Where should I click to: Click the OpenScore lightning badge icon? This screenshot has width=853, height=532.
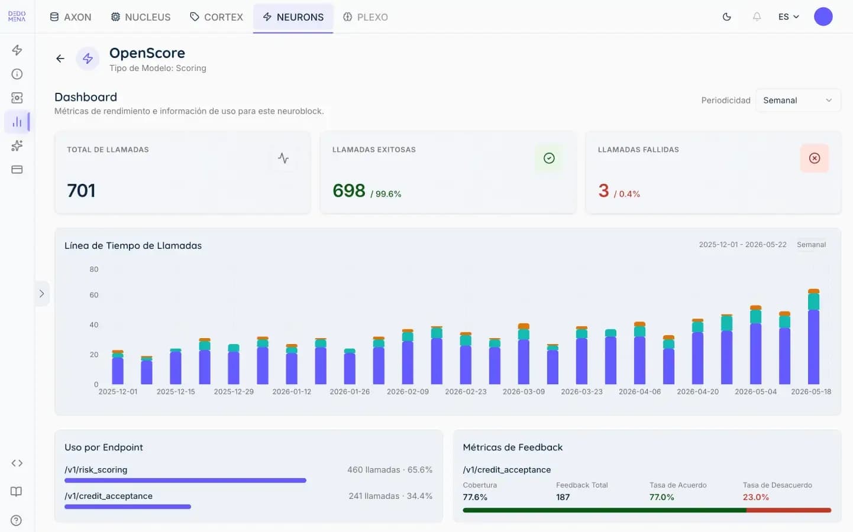point(88,59)
